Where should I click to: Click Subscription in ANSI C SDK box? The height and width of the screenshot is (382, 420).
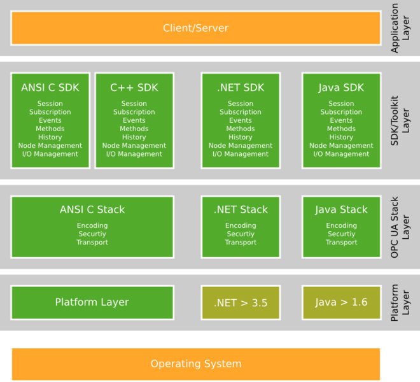click(x=50, y=112)
